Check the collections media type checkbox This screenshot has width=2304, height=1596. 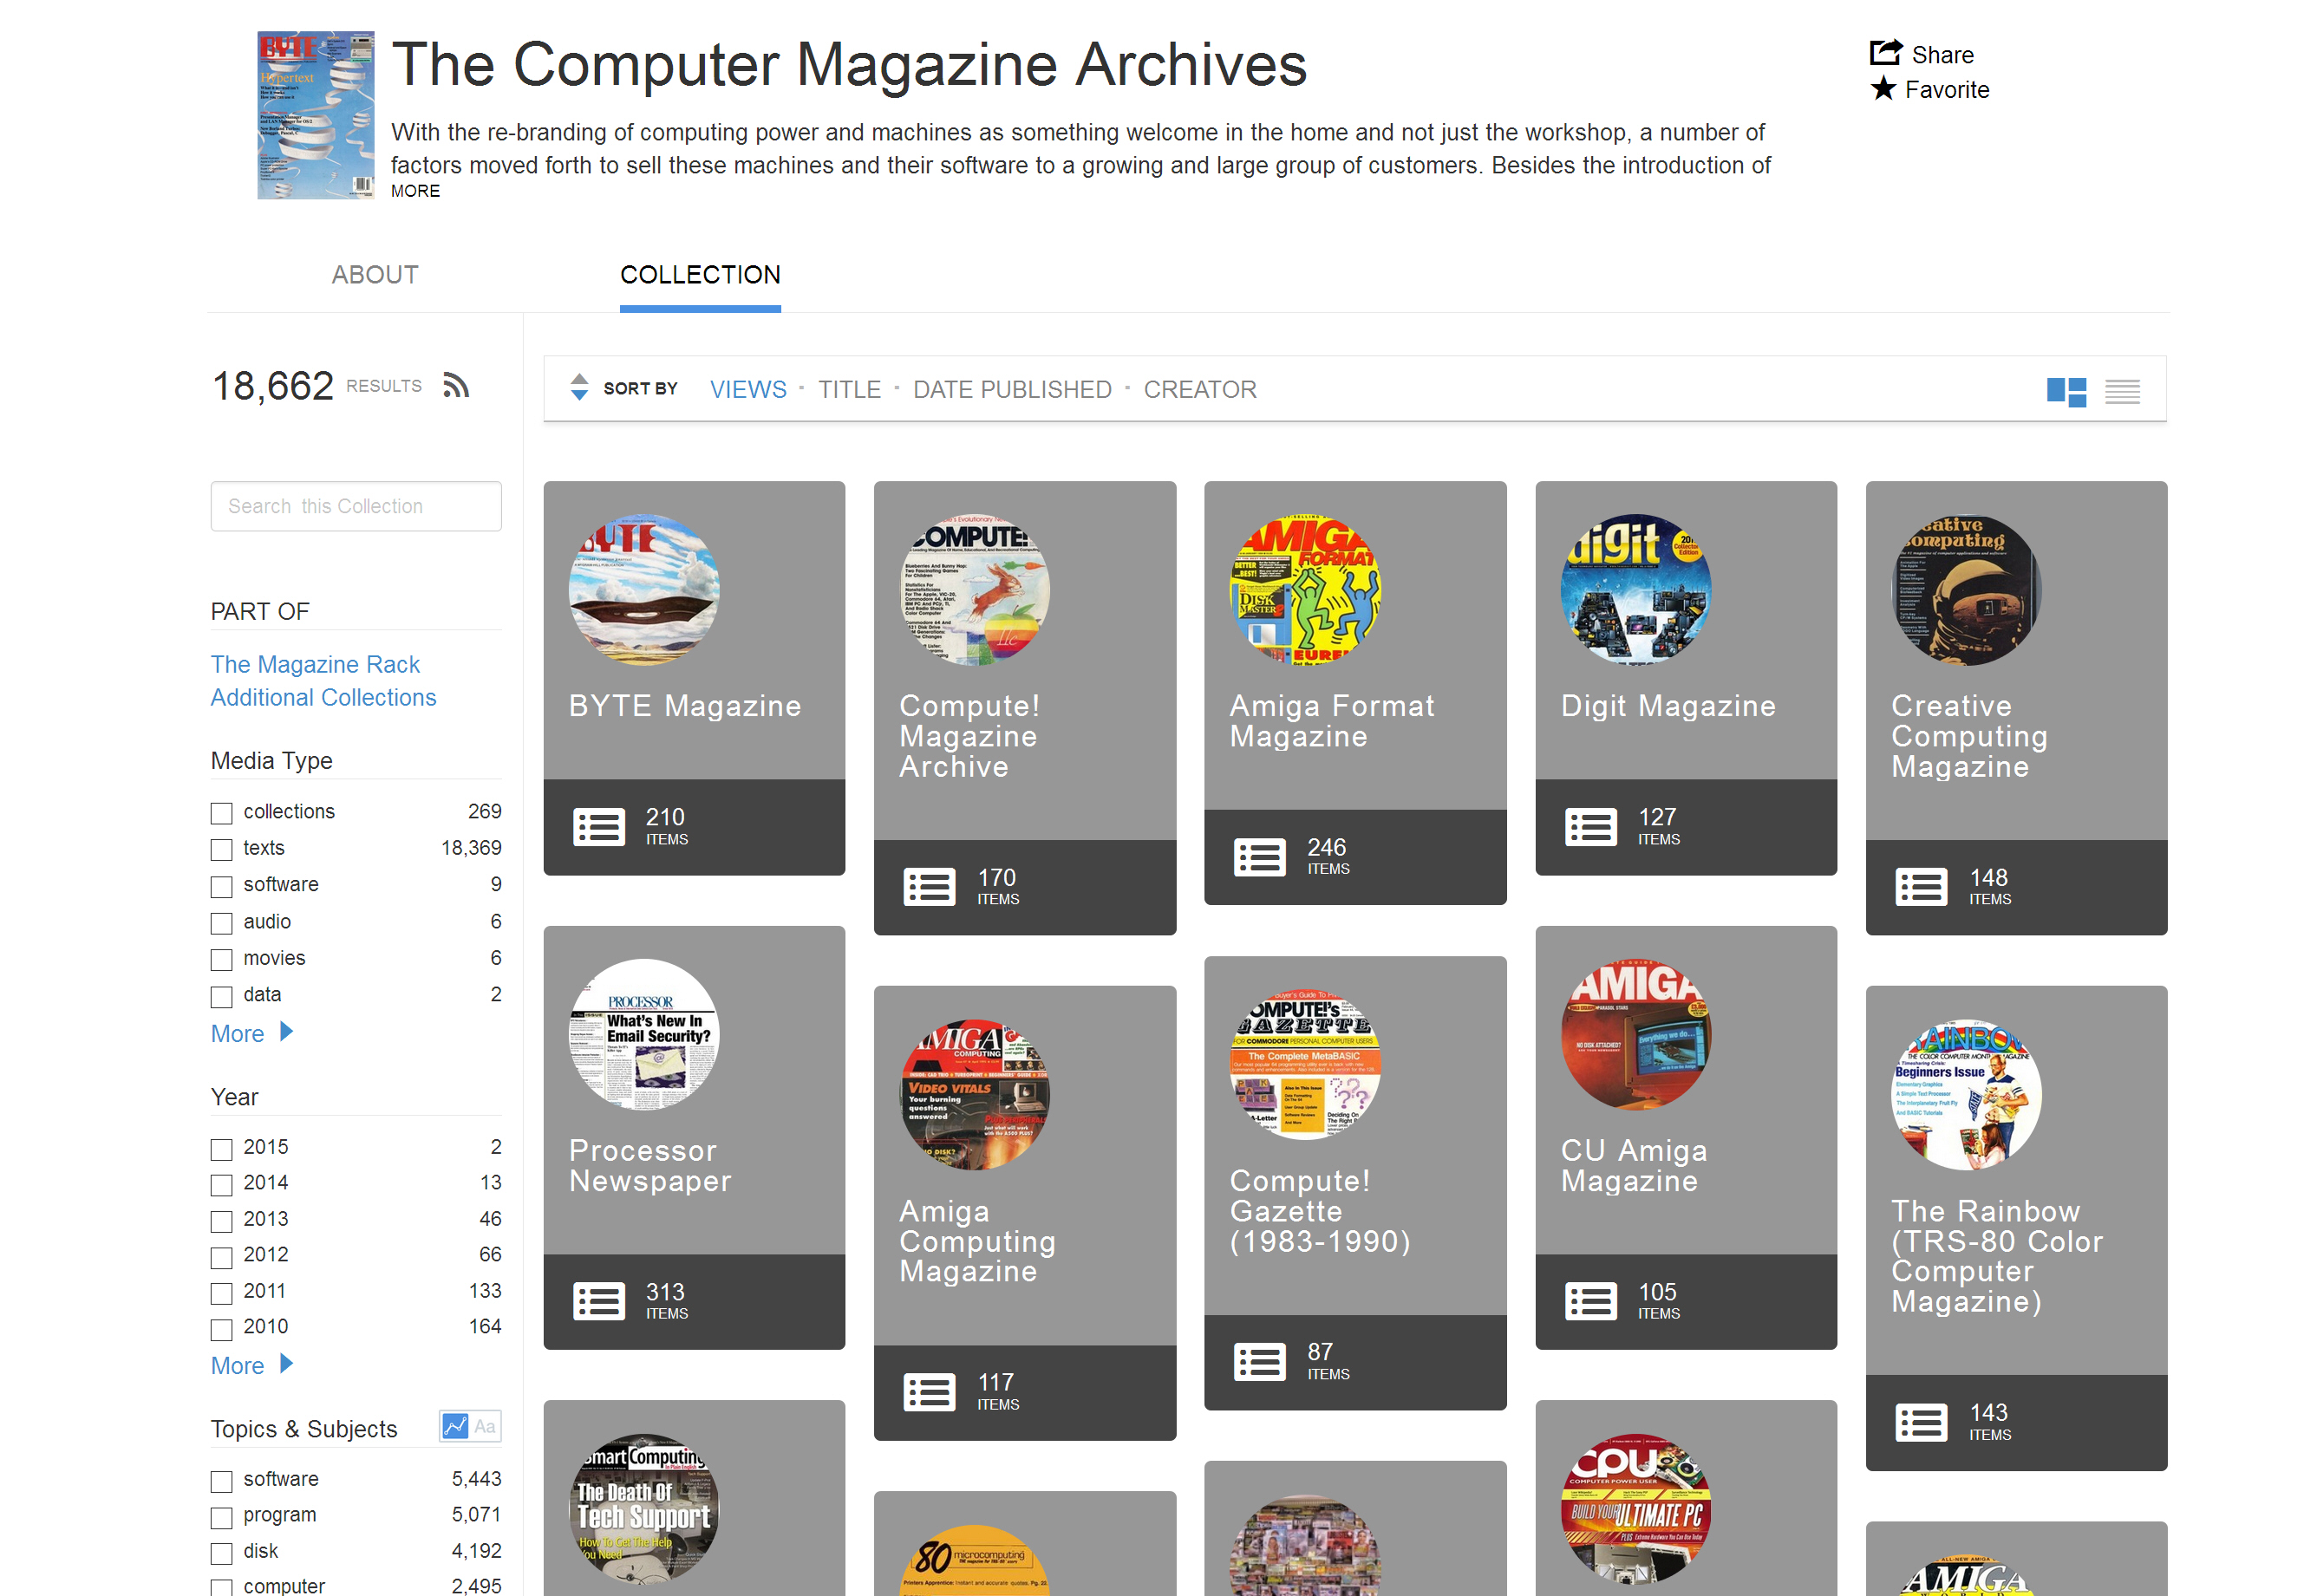click(221, 813)
